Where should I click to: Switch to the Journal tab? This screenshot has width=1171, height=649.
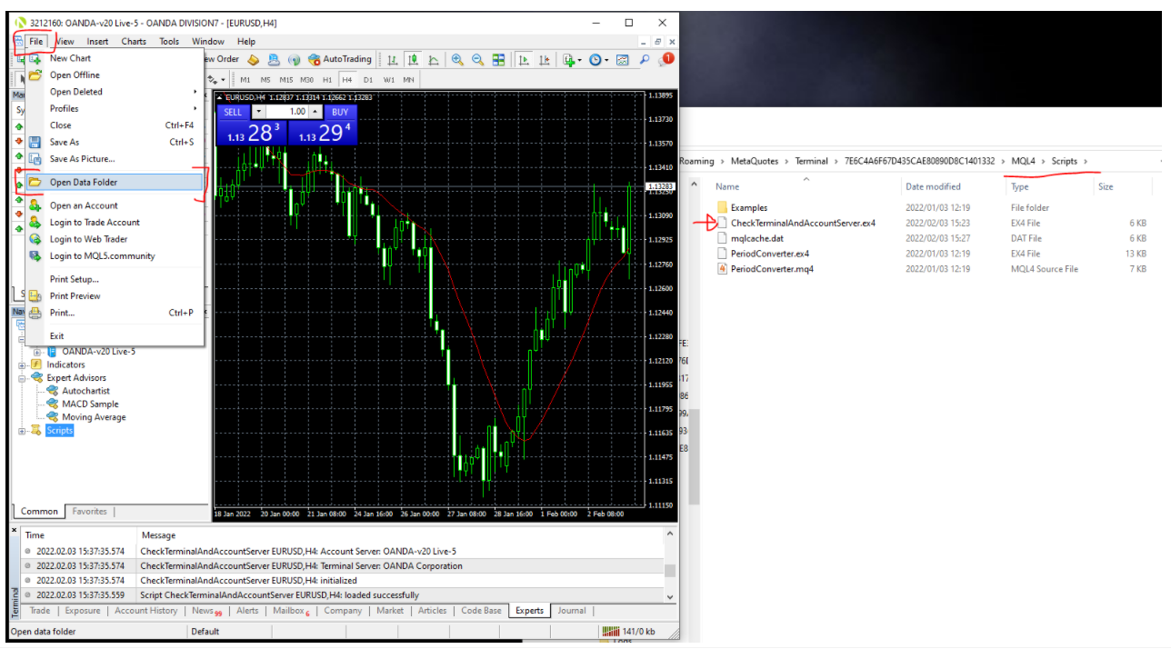(x=572, y=611)
